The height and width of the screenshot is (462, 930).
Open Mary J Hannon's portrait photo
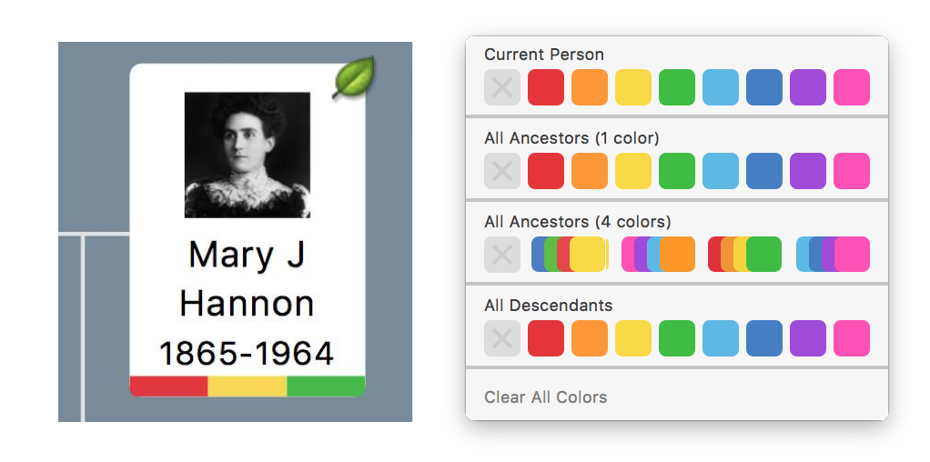[x=248, y=155]
